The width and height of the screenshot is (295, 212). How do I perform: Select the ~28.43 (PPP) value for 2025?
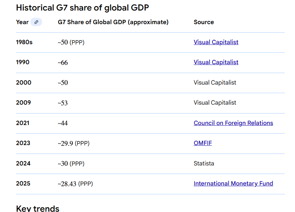click(x=75, y=184)
